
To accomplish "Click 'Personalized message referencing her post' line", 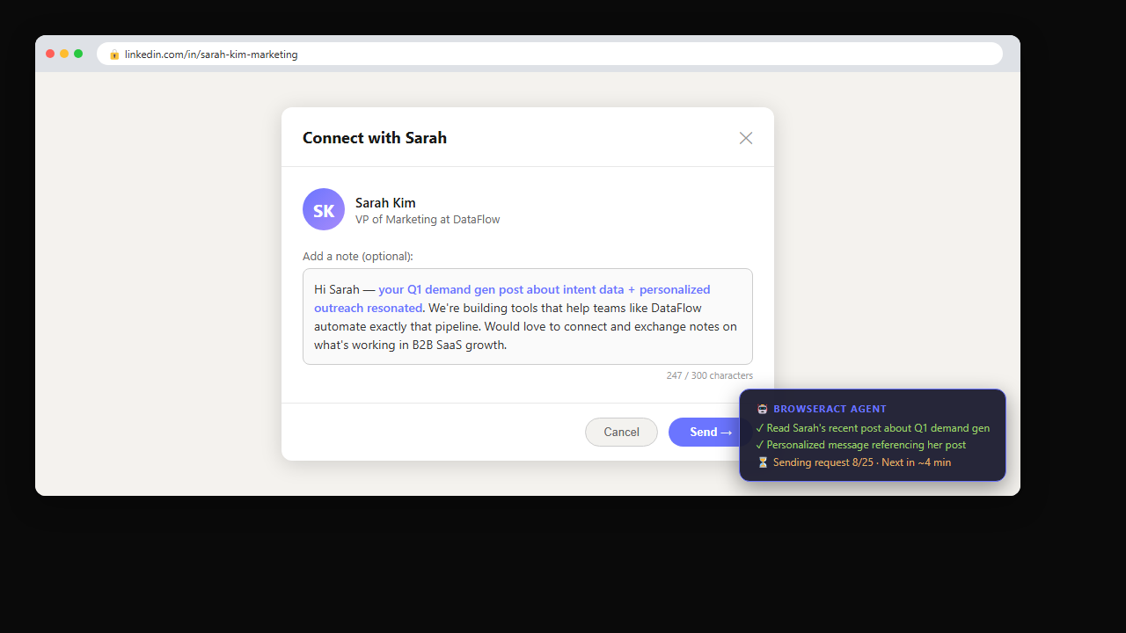I will pos(861,445).
